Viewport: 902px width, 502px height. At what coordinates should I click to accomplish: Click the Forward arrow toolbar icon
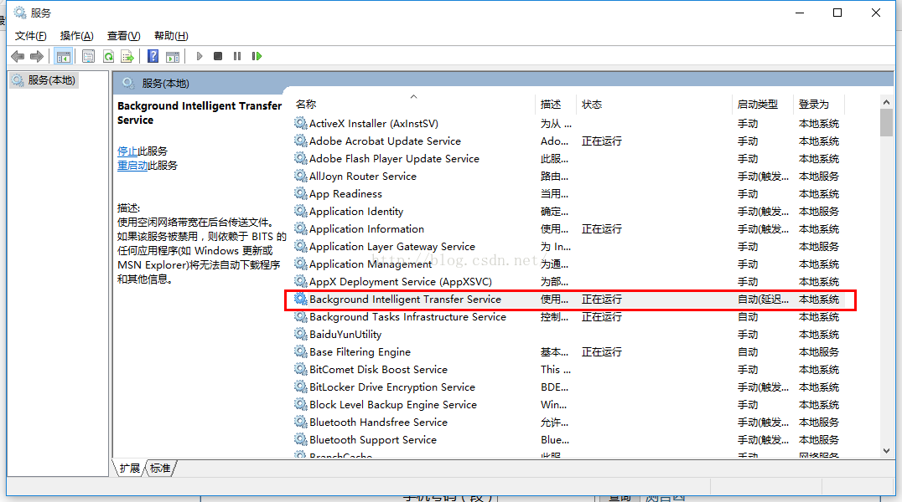pyautogui.click(x=37, y=56)
